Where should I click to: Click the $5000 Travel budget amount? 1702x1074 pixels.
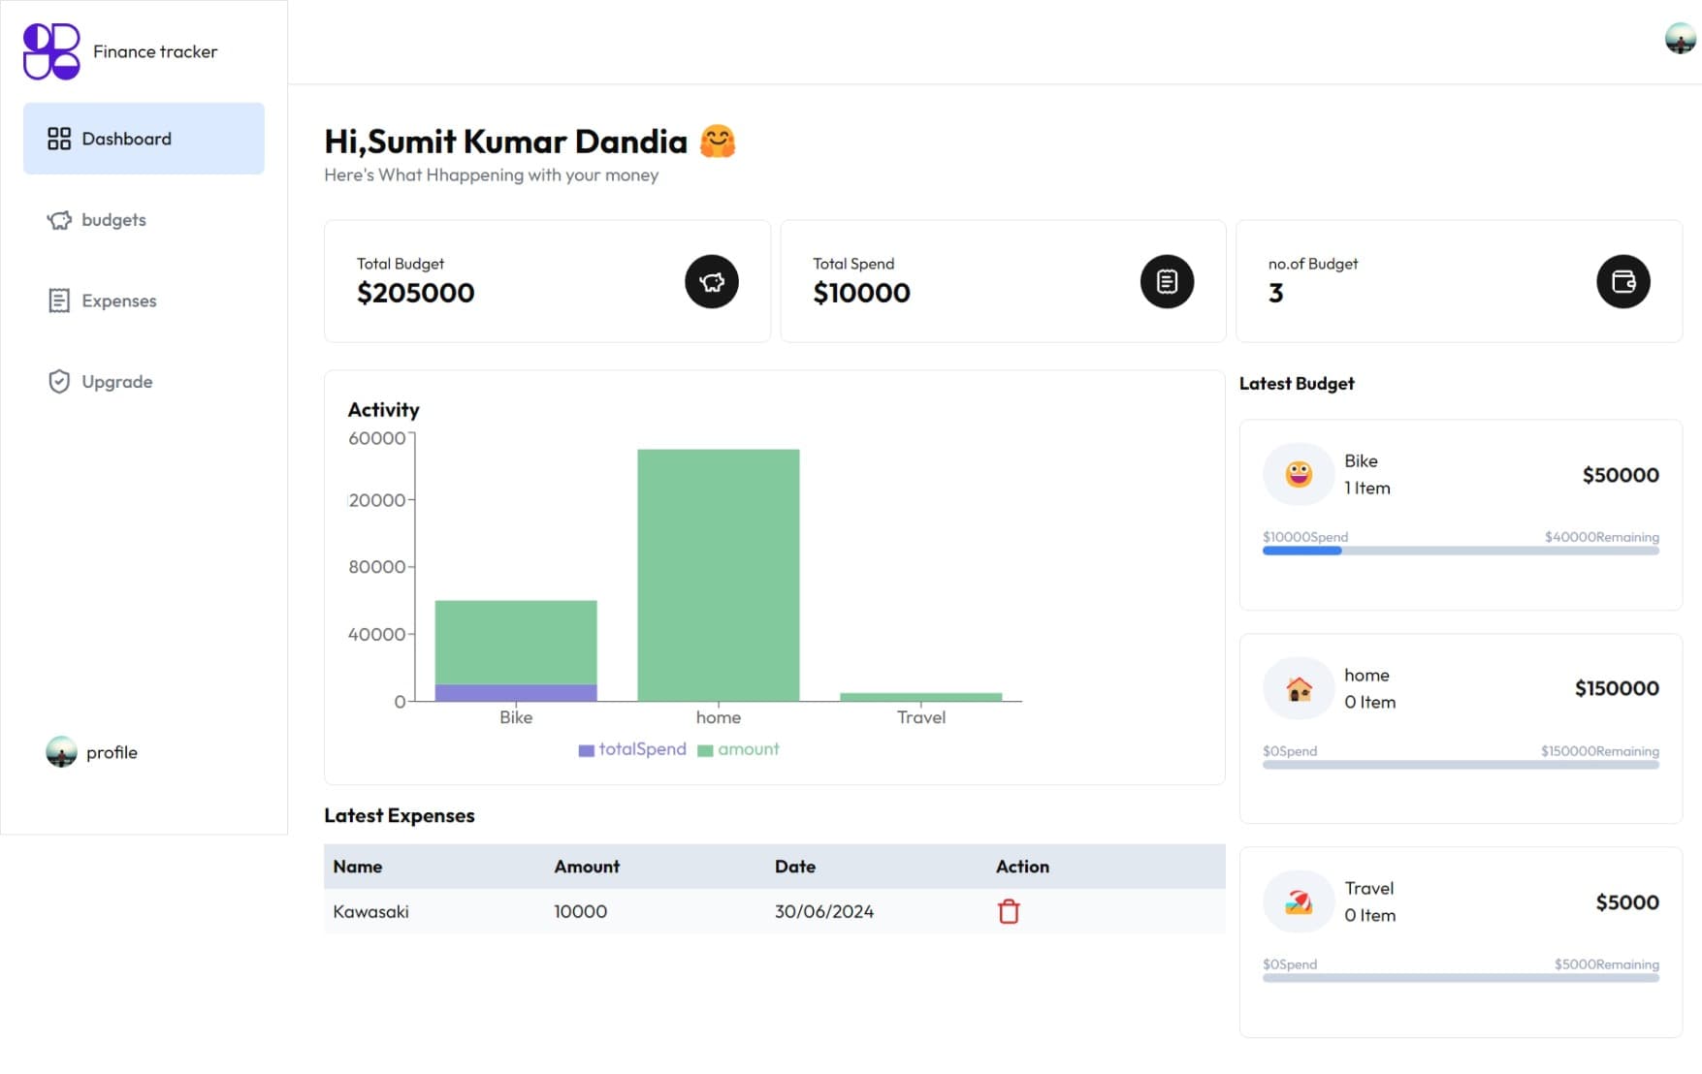coord(1627,902)
